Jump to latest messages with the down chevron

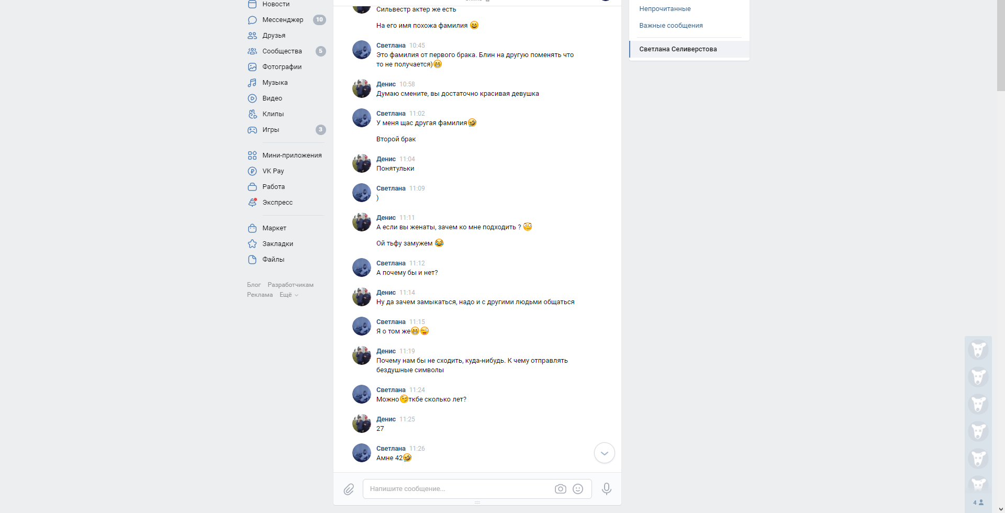coord(605,453)
